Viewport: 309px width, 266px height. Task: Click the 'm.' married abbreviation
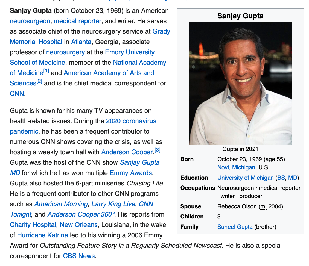click(x=264, y=206)
